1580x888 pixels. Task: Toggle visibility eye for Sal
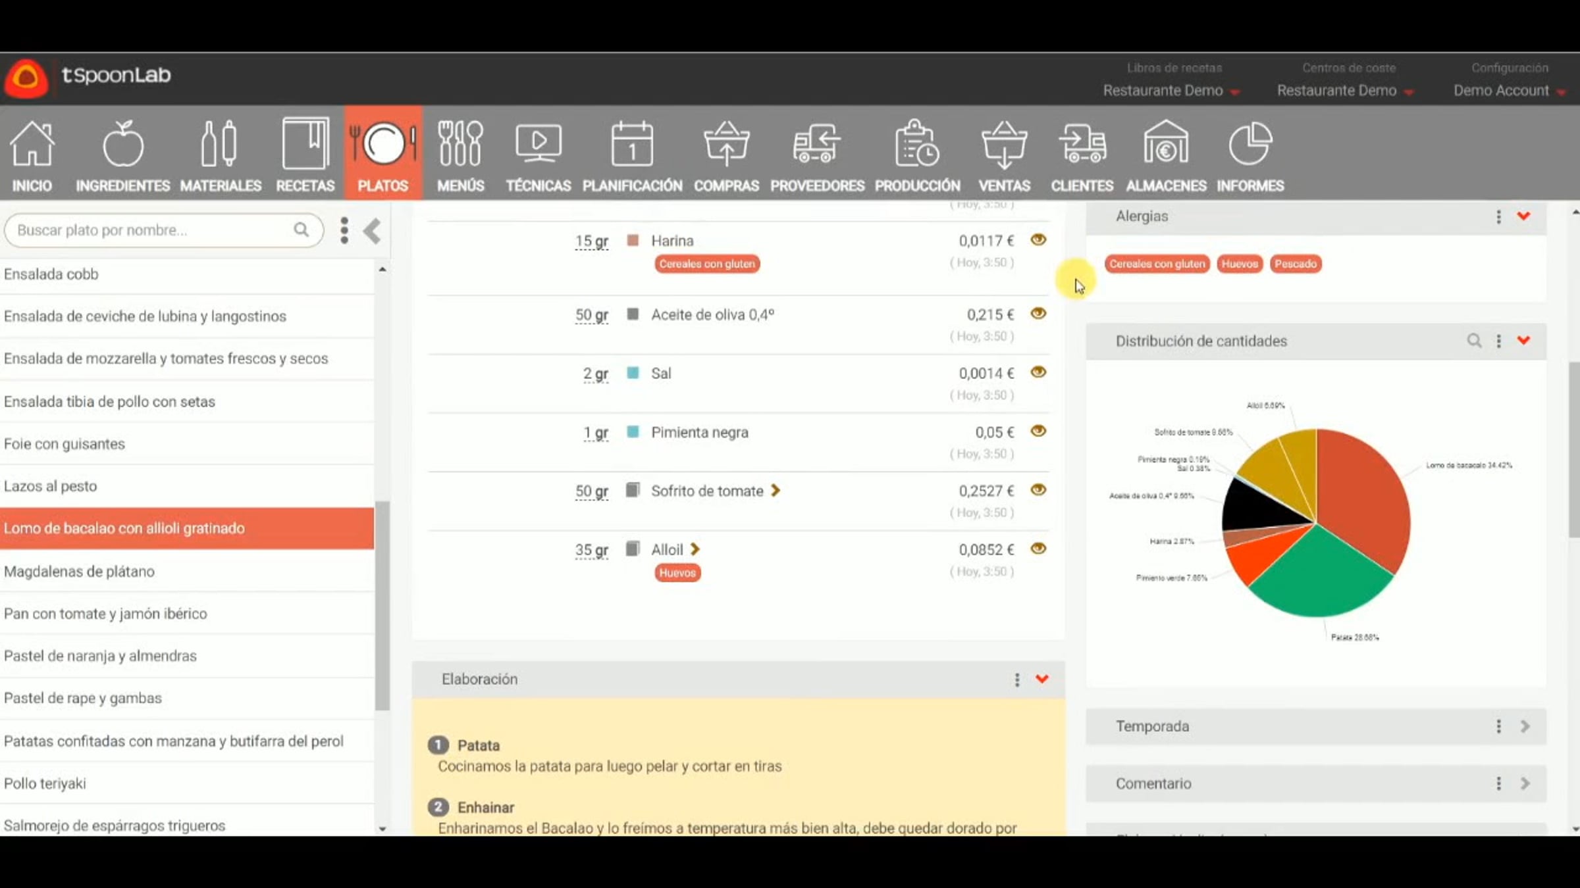1038,372
